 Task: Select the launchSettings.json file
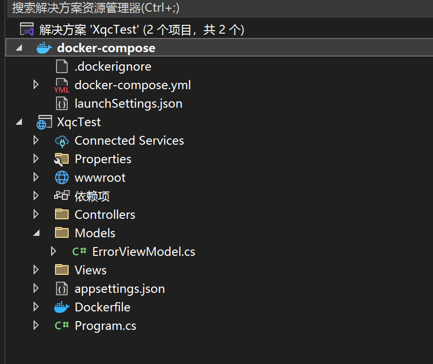tap(129, 104)
